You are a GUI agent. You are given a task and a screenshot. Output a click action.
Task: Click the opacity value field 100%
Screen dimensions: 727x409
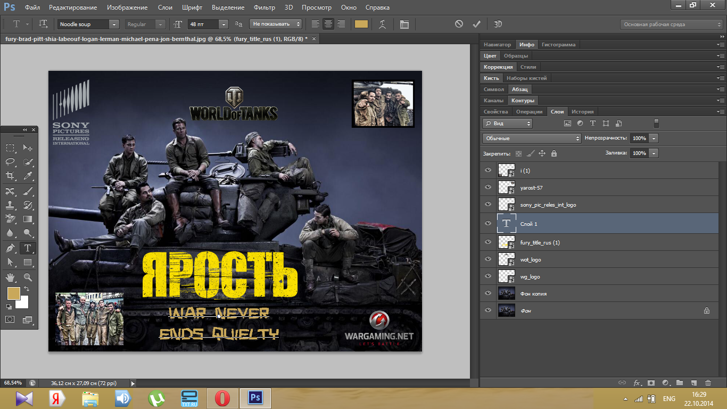[639, 138]
